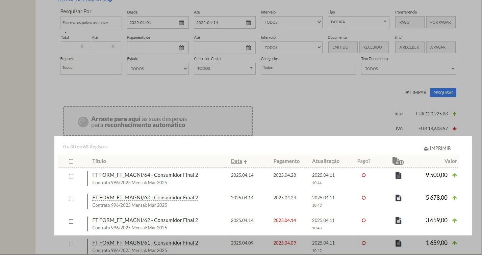482x255 pixels.
Task: Open document icon for invoice FT_MAGNI/63
Action: pyautogui.click(x=398, y=198)
